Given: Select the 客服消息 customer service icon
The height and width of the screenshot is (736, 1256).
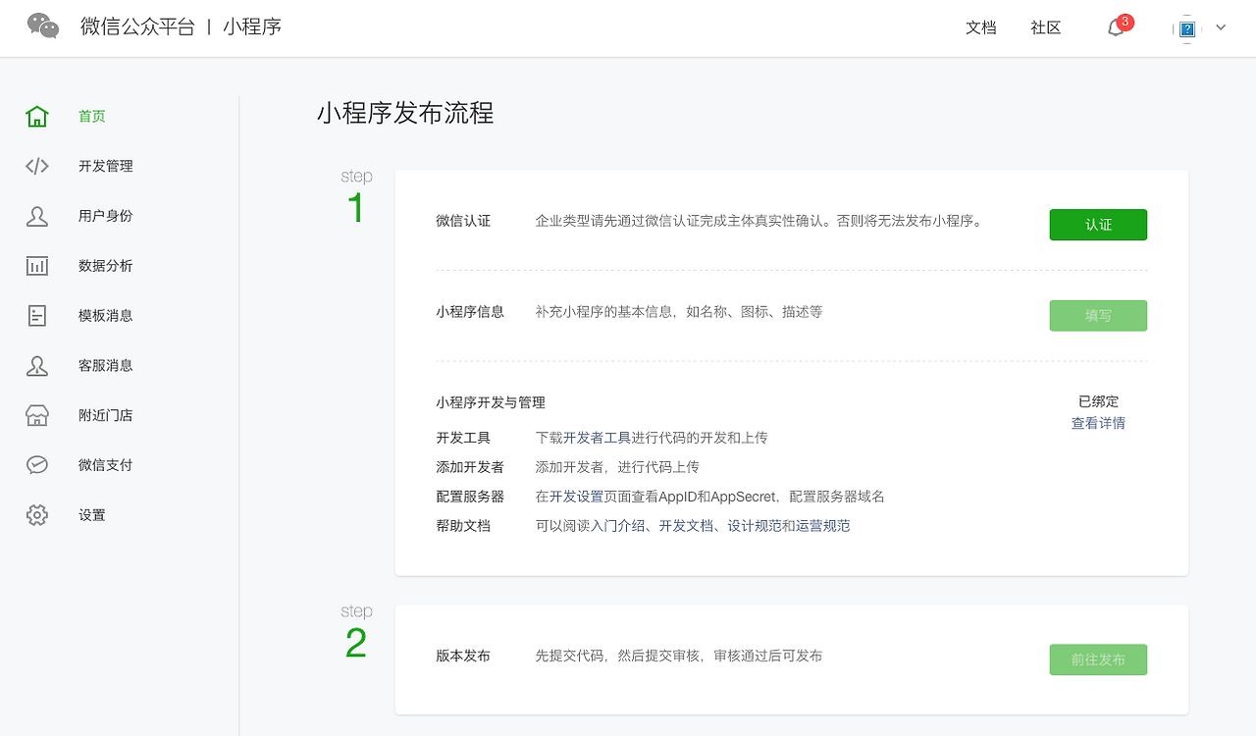Looking at the screenshot, I should [x=36, y=365].
